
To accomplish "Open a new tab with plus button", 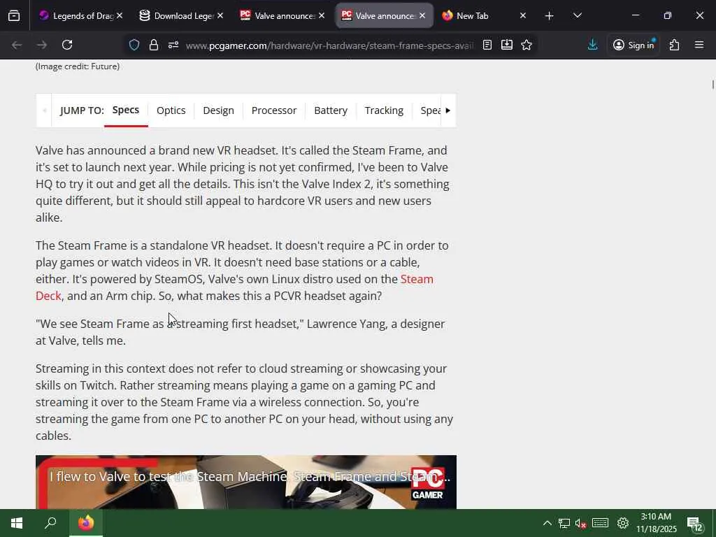I will click(550, 16).
